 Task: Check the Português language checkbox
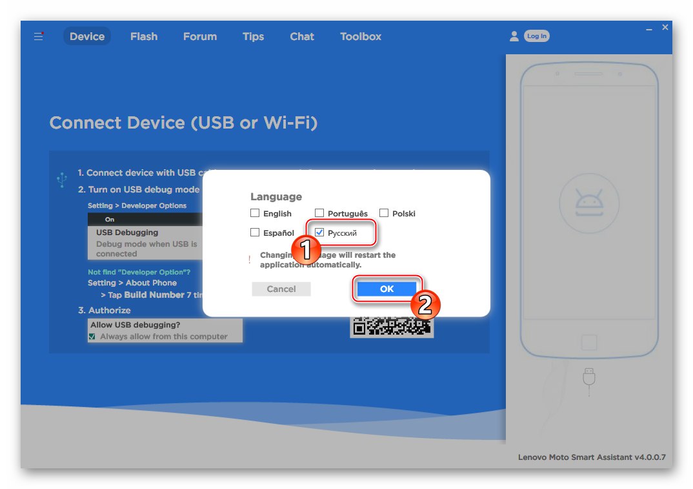click(319, 213)
